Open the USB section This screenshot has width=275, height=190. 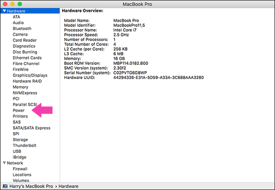coord(17,151)
